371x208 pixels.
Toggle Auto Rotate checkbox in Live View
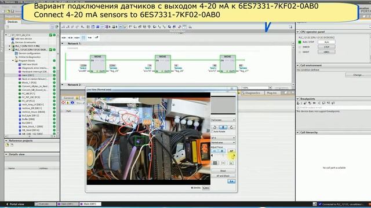tap(212, 131)
